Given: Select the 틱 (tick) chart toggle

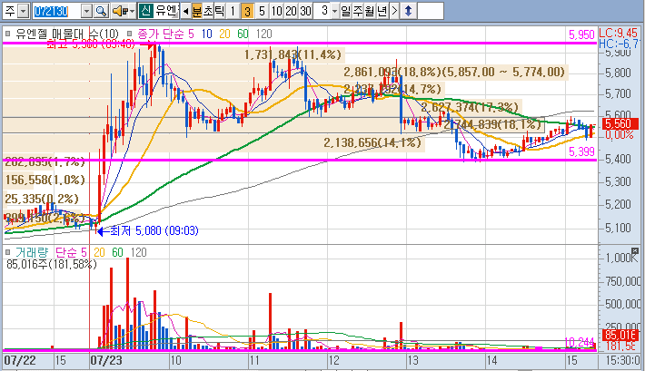Looking at the screenshot, I should click(219, 11).
